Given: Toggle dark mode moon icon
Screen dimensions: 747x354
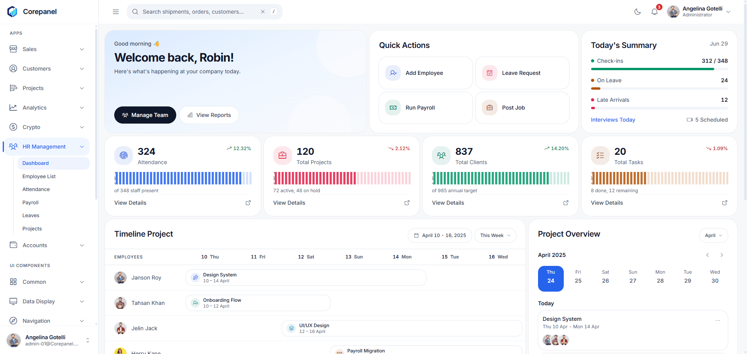Looking at the screenshot, I should [637, 12].
